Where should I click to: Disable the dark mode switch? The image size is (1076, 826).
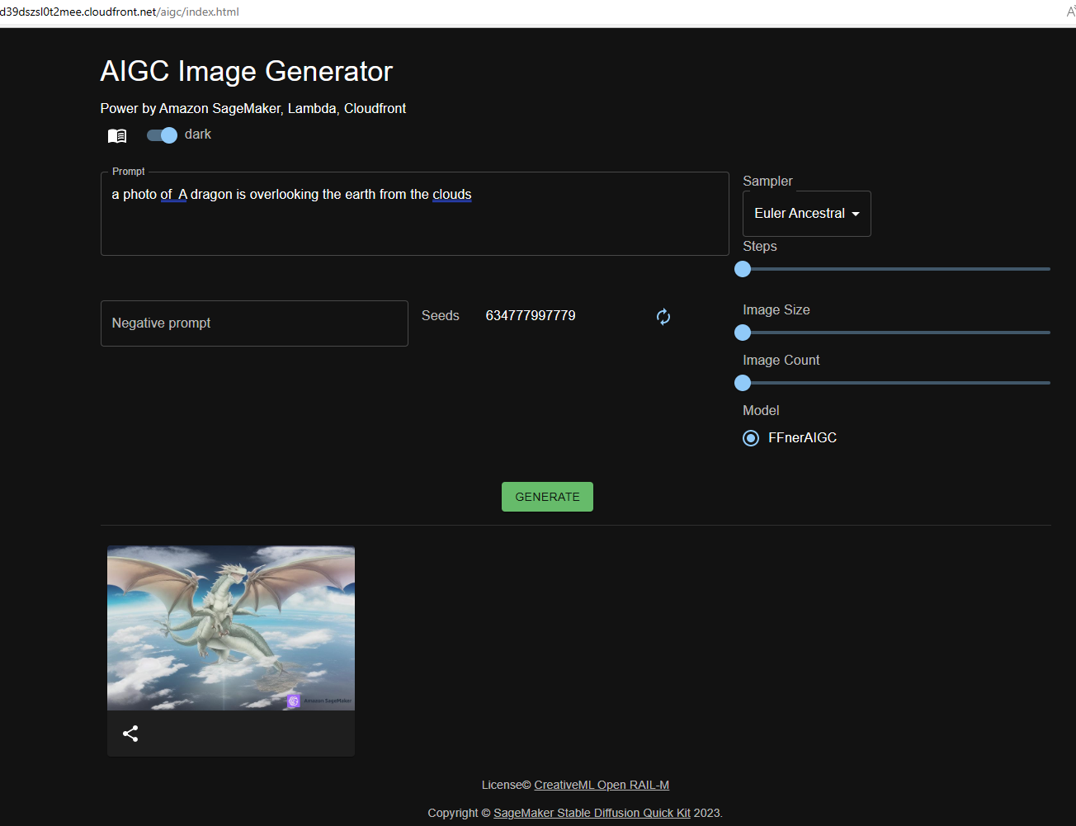pos(163,135)
